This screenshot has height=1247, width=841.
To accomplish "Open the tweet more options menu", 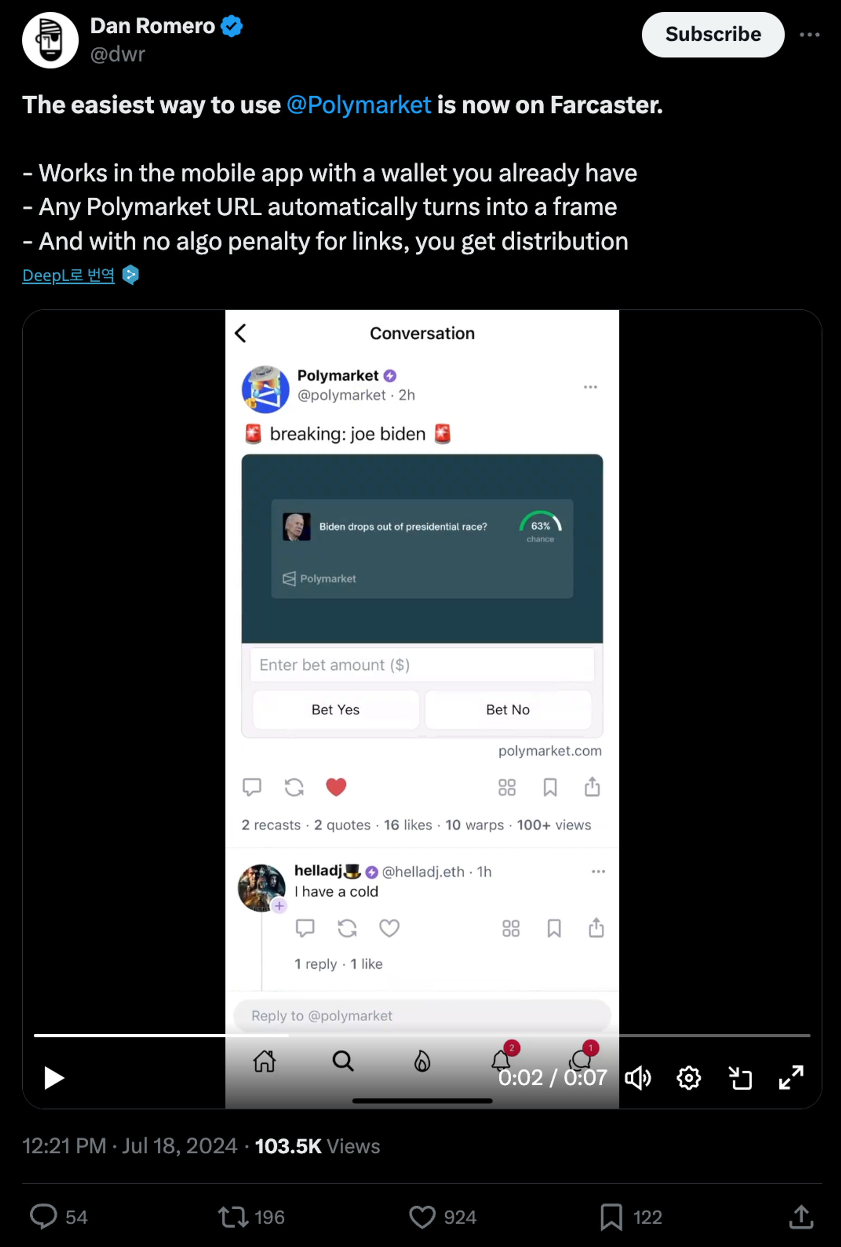I will (x=809, y=35).
